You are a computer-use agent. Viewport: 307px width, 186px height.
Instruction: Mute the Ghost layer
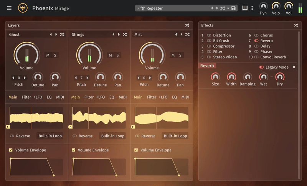click(48, 55)
